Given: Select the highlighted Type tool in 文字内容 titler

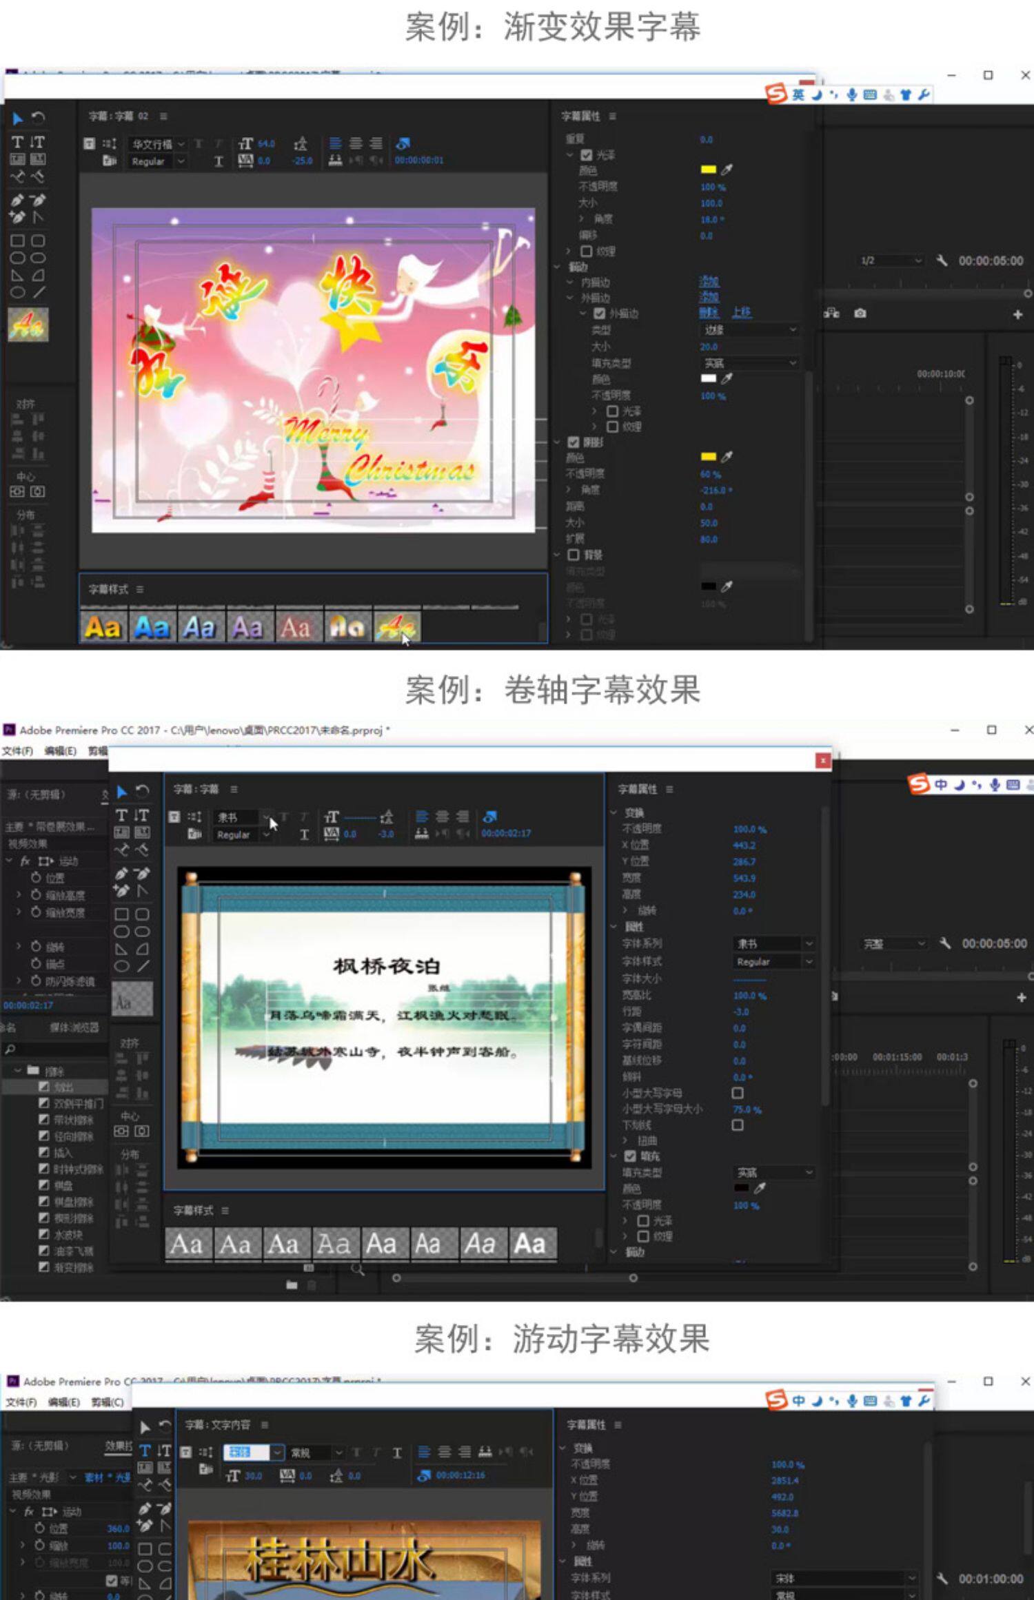Looking at the screenshot, I should [145, 1450].
